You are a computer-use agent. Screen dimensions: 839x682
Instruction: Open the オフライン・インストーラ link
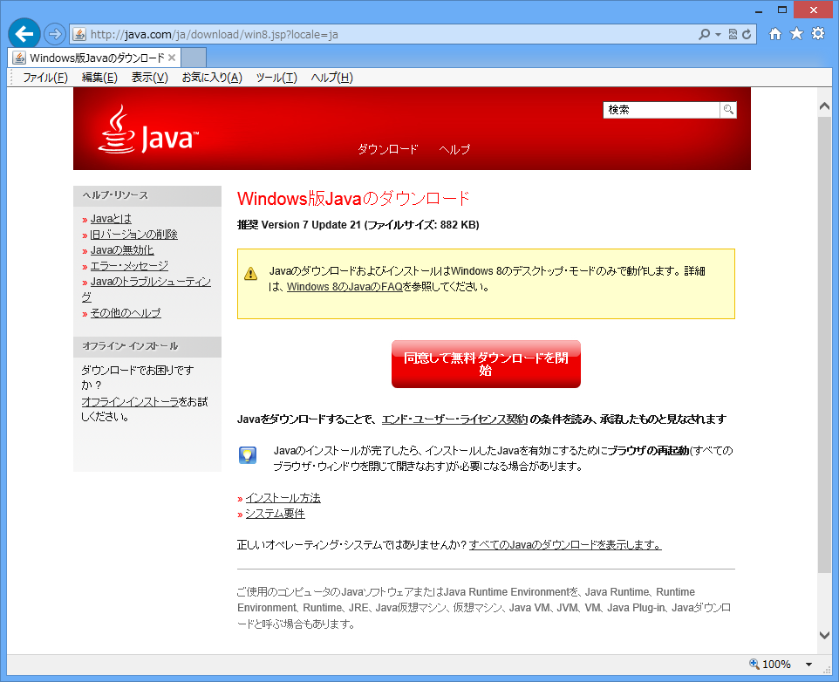[x=130, y=401]
